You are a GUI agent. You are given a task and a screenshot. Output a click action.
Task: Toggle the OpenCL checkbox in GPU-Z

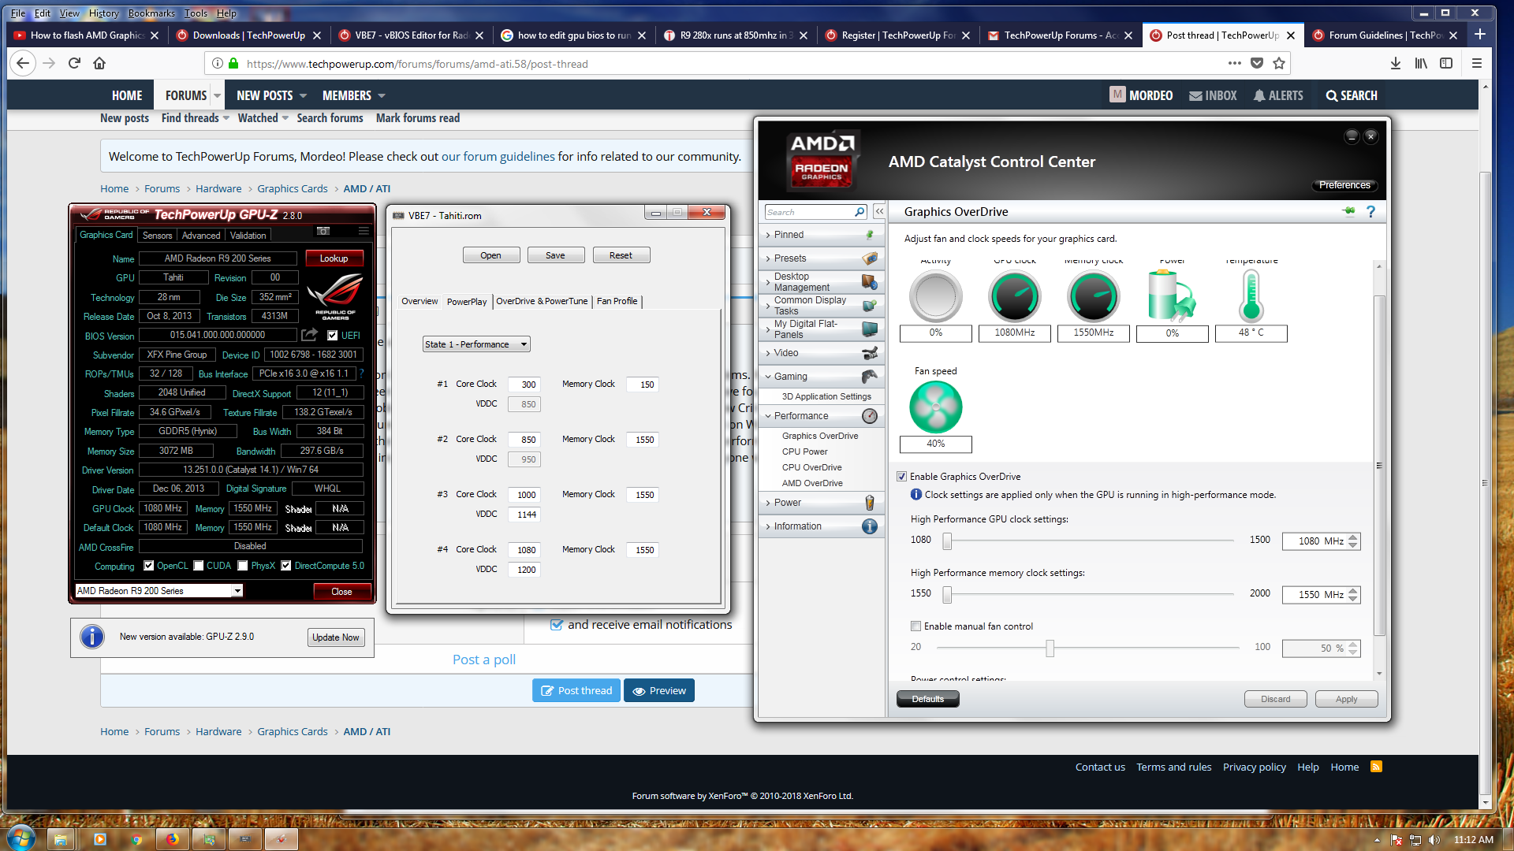(x=148, y=566)
